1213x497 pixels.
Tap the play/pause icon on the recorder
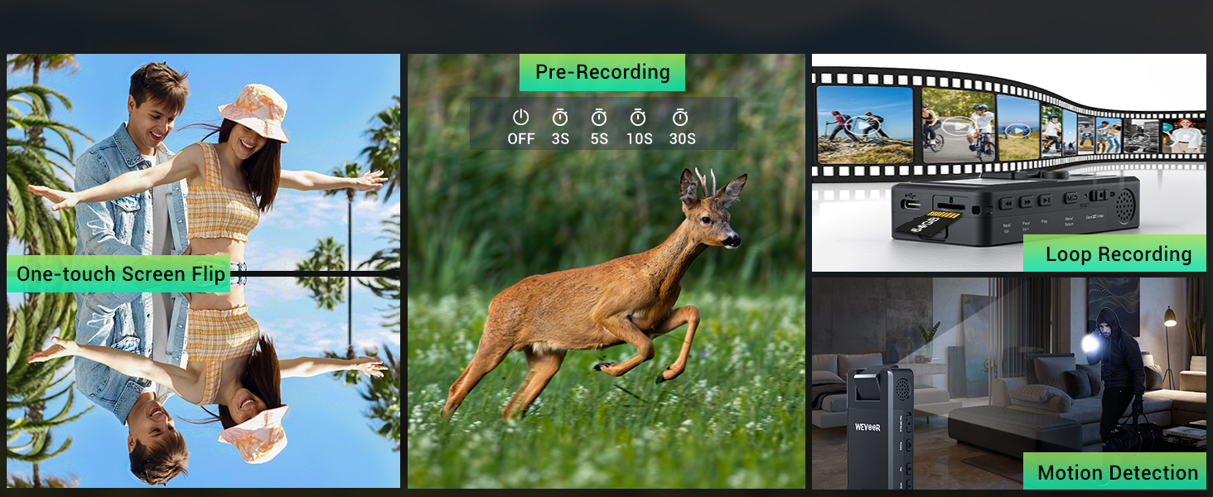click(1044, 201)
